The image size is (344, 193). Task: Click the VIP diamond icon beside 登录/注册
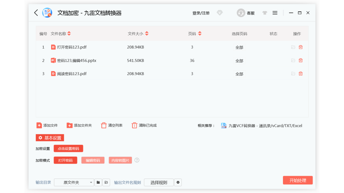point(220,13)
